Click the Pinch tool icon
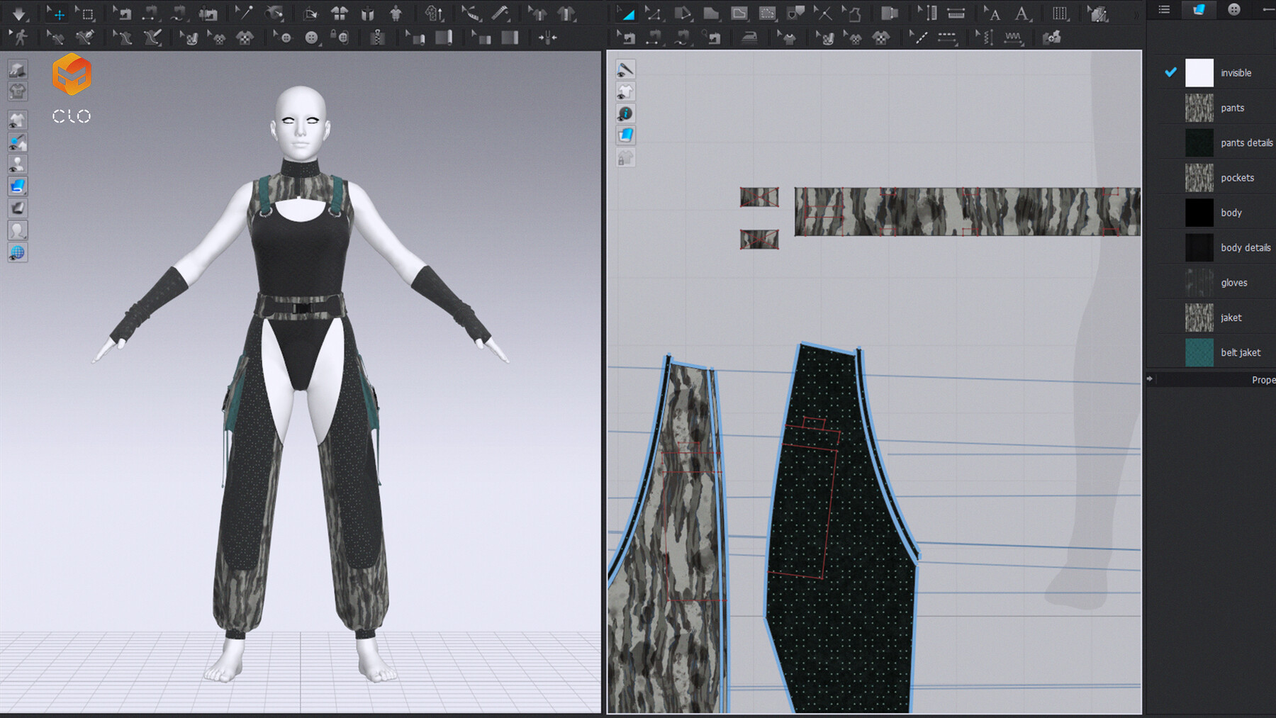The width and height of the screenshot is (1276, 718). click(x=547, y=38)
